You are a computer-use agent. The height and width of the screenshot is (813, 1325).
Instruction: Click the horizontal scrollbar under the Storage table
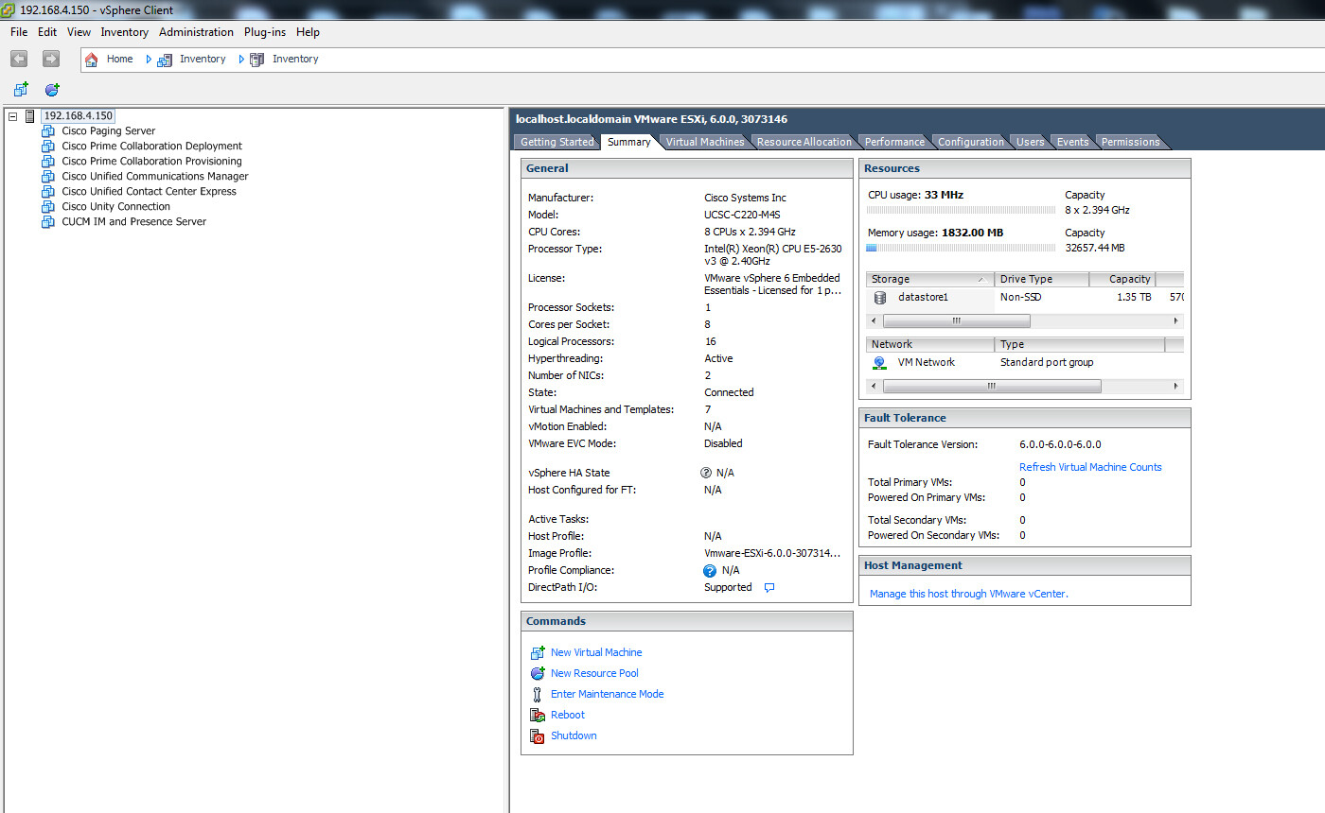(x=956, y=320)
